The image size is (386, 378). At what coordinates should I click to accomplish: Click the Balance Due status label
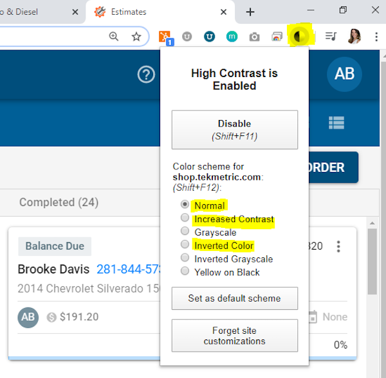(55, 246)
